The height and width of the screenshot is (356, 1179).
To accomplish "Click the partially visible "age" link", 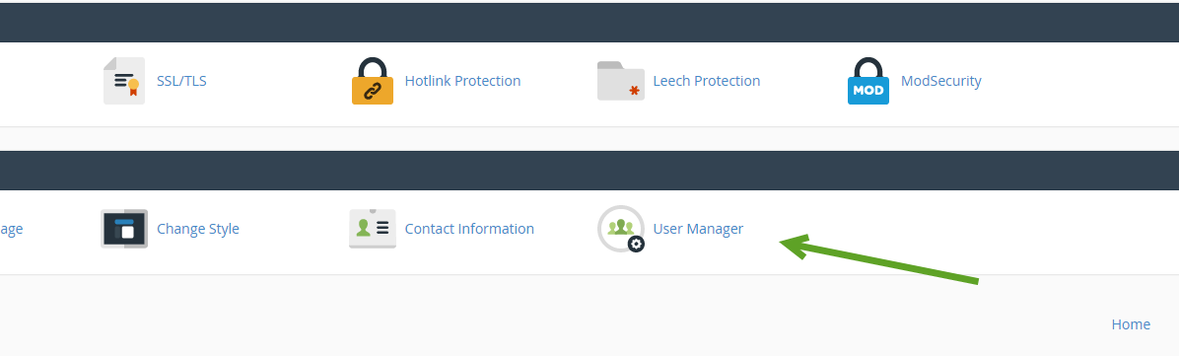I will tap(11, 229).
